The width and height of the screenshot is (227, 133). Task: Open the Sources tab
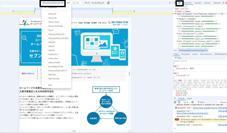click(x=207, y=3)
